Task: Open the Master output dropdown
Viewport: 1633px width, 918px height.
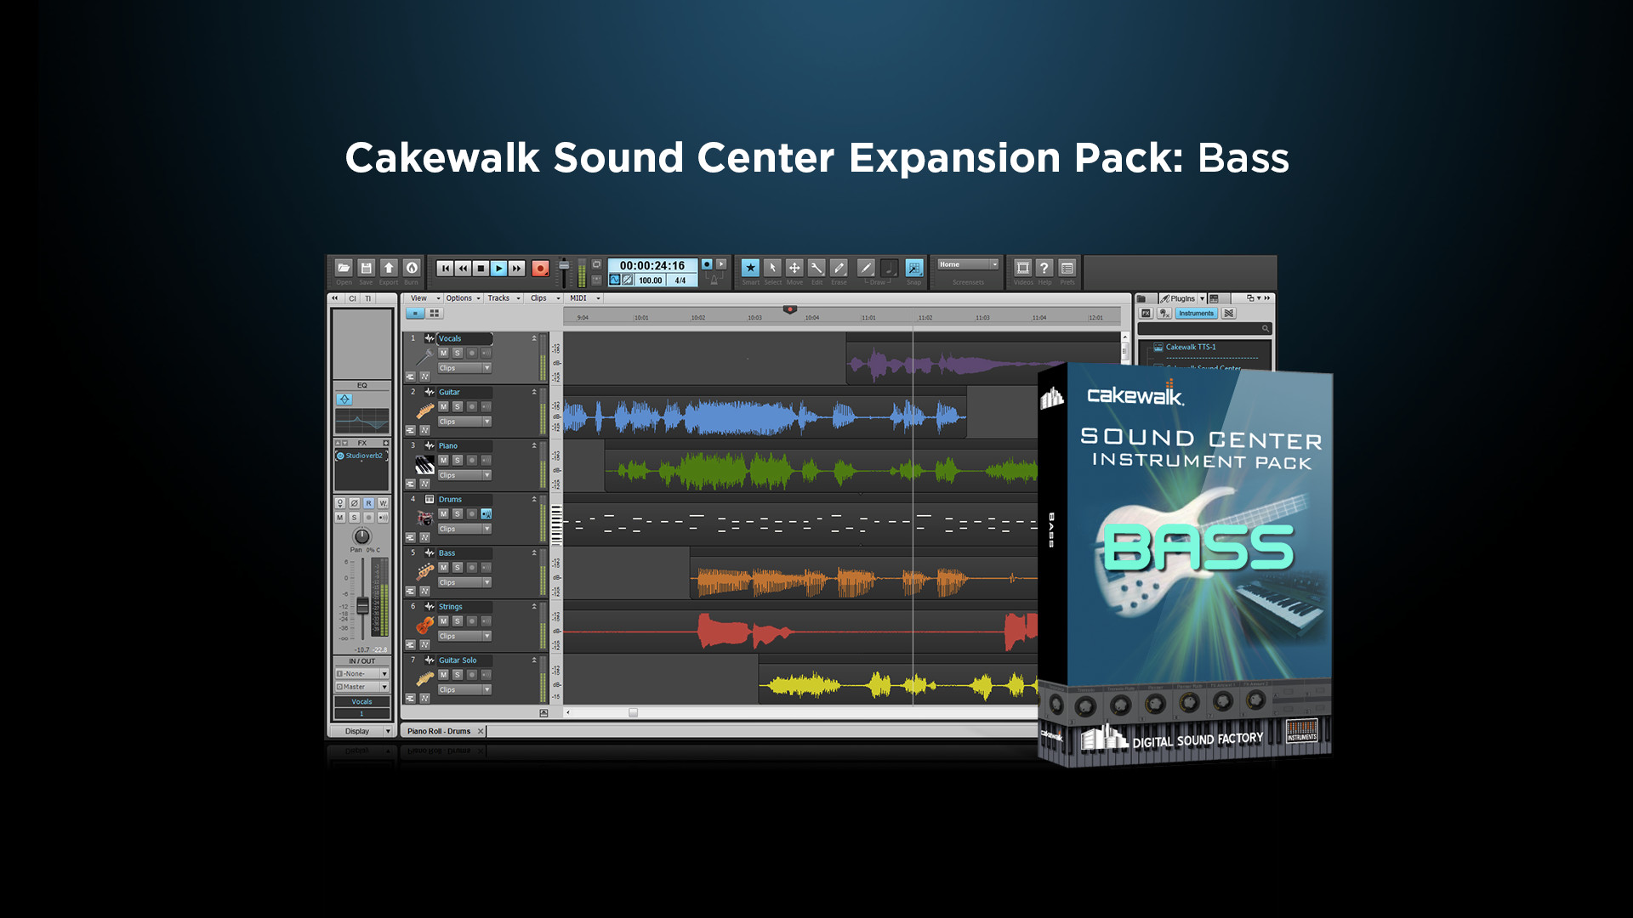Action: point(384,687)
